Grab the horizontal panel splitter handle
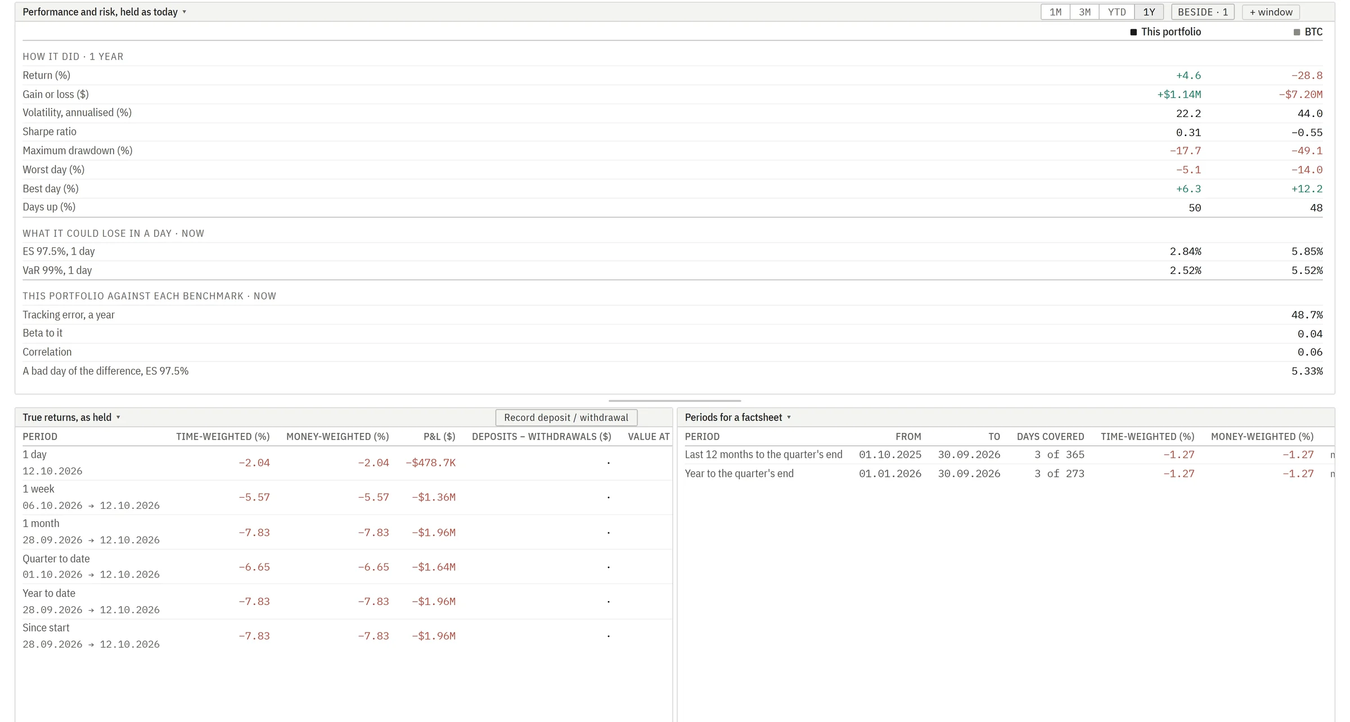This screenshot has height=722, width=1350. pyautogui.click(x=674, y=401)
